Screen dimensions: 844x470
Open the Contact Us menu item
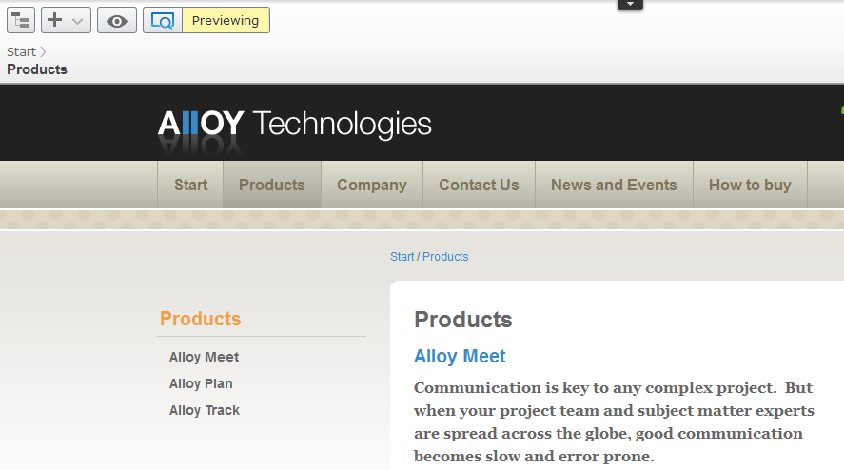click(x=479, y=185)
